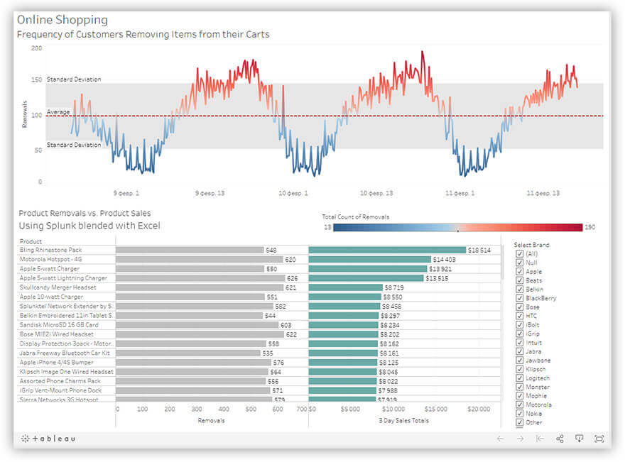Click the '3 Day Sales Totals' axis title
625x462 pixels.
coord(404,421)
